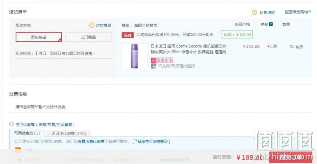Viewport: 317px width, 164px height.
Task: Open the 价格说明 price explanation link
Action: pyautogui.click(x=267, y=12)
